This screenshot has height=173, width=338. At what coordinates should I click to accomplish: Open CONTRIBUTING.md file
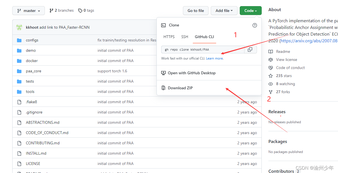[43, 143]
